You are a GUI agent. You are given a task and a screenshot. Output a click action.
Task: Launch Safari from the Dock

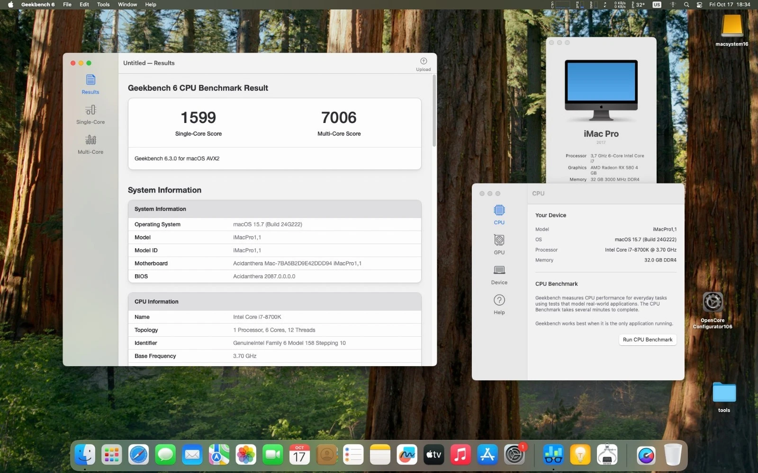pyautogui.click(x=138, y=455)
